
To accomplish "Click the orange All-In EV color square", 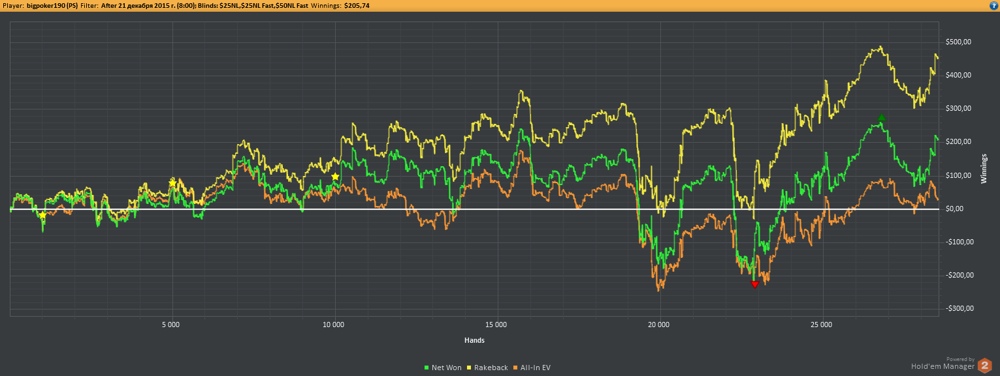I will (x=516, y=368).
